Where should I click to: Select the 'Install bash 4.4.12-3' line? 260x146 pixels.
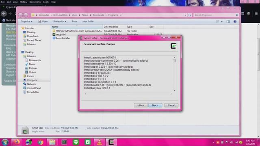[95, 79]
